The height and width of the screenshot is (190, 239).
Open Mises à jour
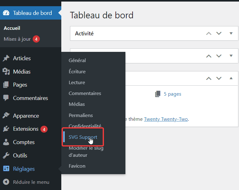click(x=17, y=39)
